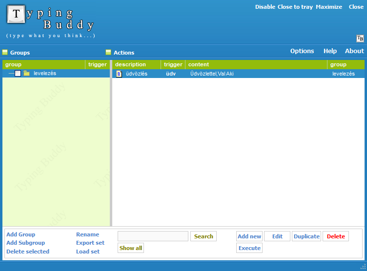
Task: Click the Actions panel icon
Action: coord(108,52)
